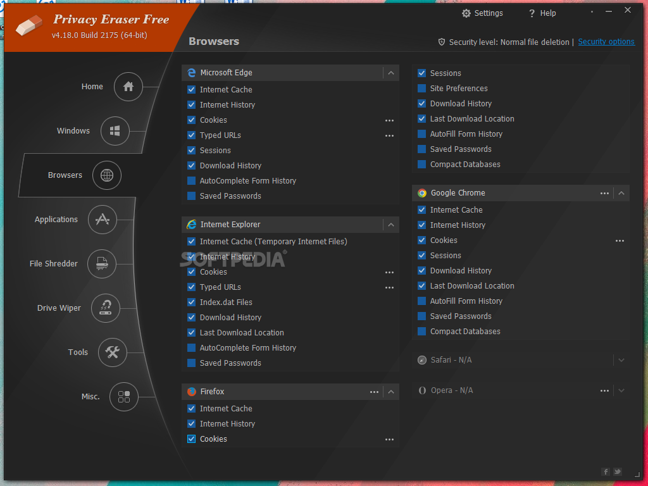Collapse the Microsoft Edge section
648x486 pixels.
(x=391, y=73)
